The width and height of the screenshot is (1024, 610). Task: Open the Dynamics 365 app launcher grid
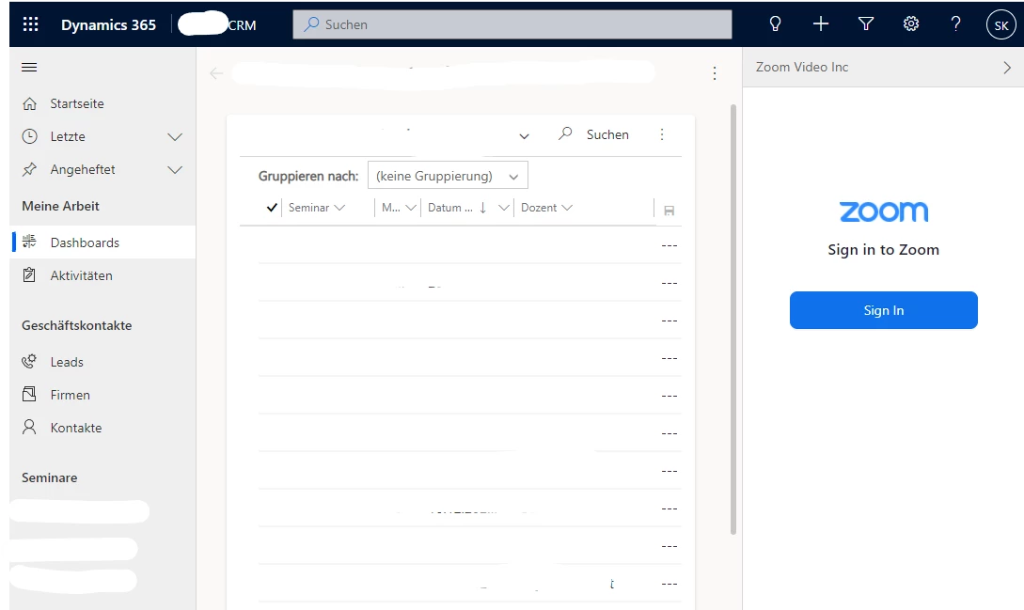31,24
